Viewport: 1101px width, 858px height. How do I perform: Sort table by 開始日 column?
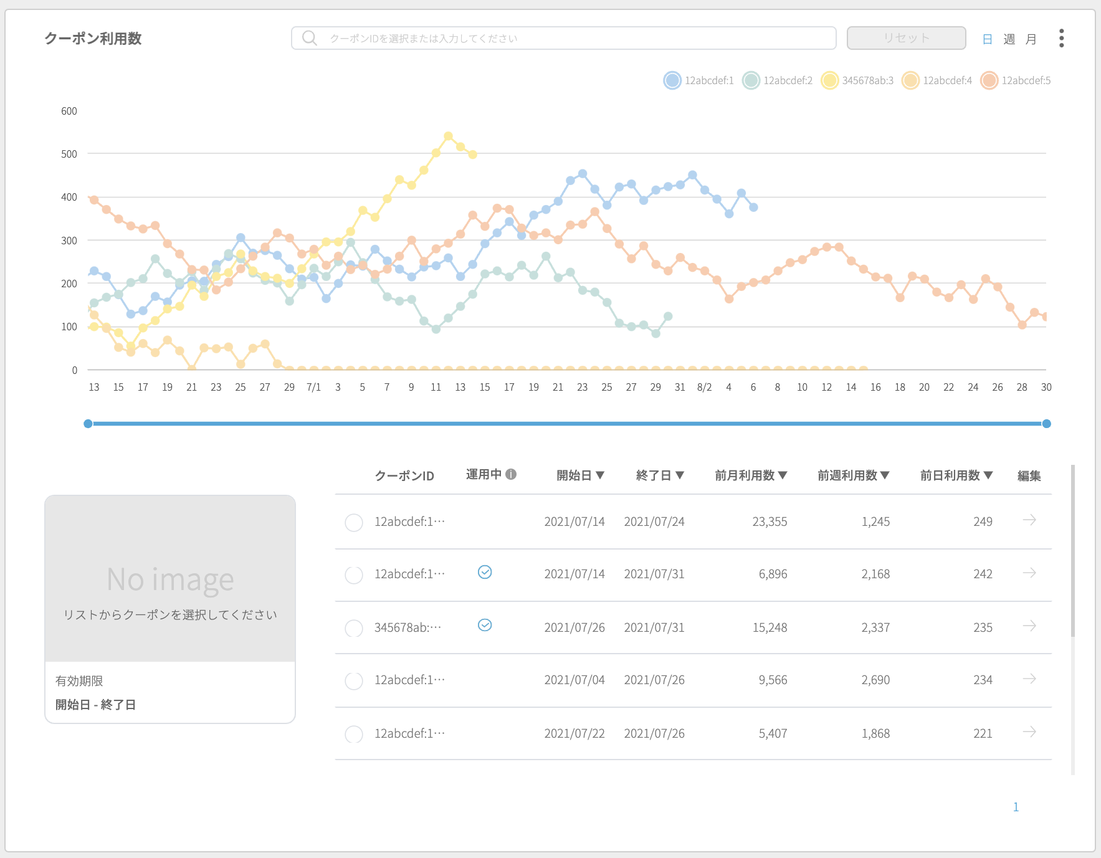581,475
